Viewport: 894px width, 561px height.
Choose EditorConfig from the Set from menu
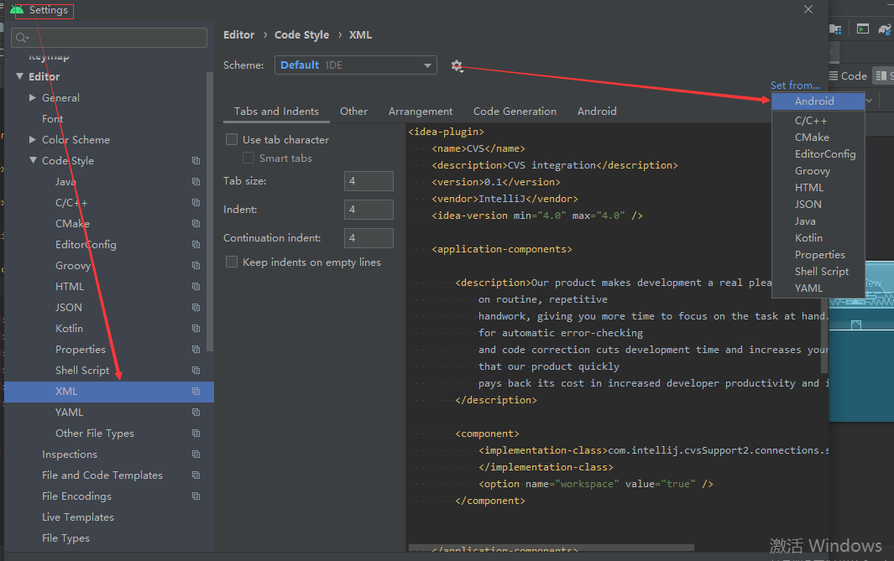pos(818,153)
